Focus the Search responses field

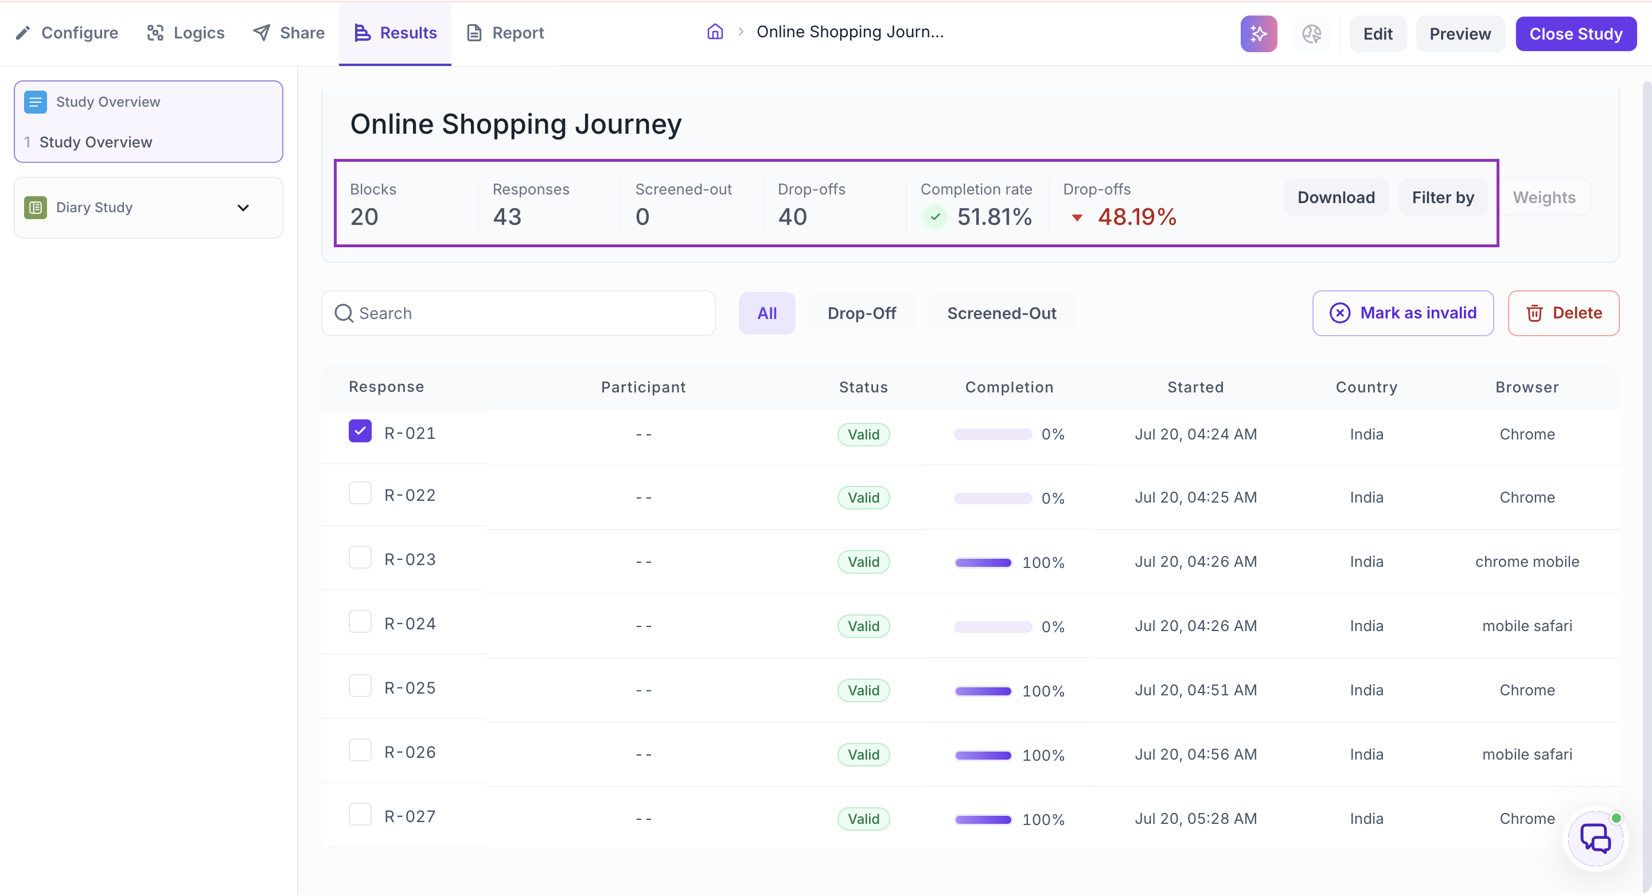pos(518,313)
